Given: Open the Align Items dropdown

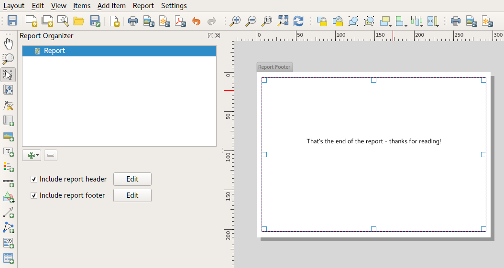Looking at the screenshot, I should (402, 21).
